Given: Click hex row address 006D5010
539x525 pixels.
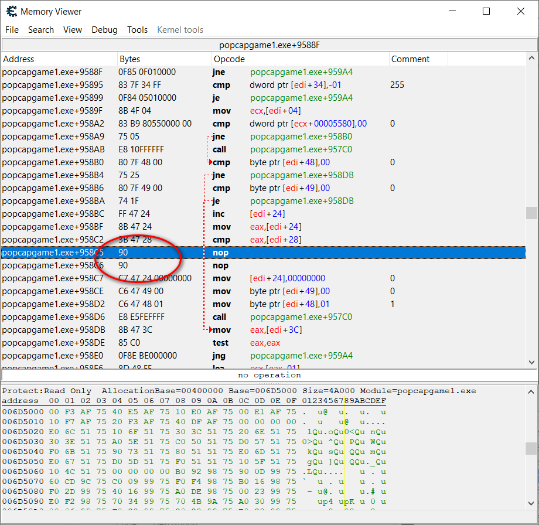Looking at the screenshot, I should coord(23,422).
